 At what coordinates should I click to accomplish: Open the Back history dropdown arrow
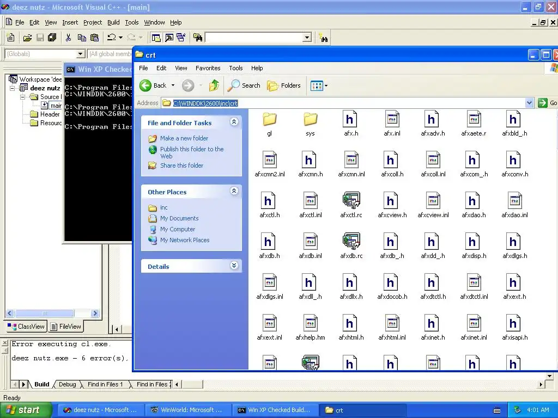click(173, 85)
